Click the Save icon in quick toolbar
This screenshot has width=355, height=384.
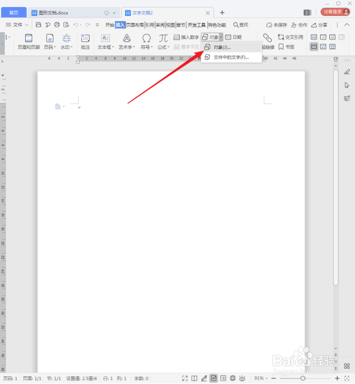pyautogui.click(x=38, y=25)
